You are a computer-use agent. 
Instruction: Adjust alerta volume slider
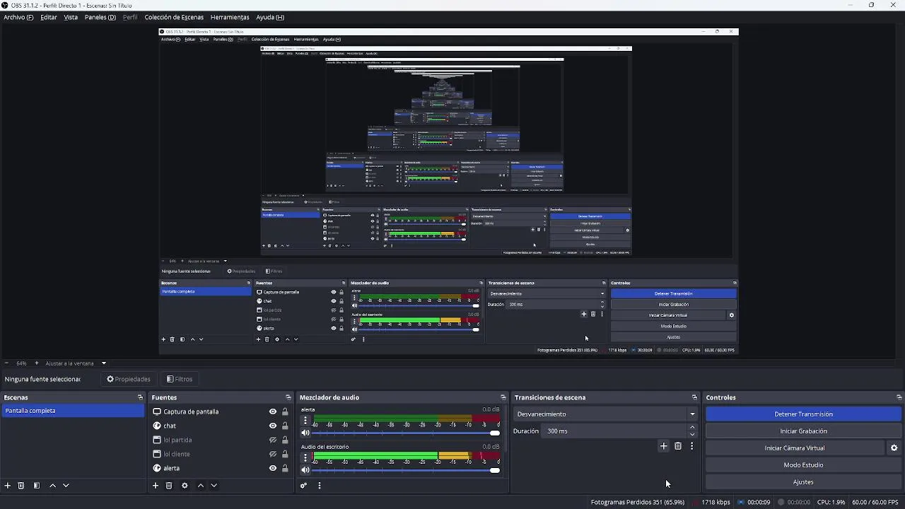tap(406, 433)
